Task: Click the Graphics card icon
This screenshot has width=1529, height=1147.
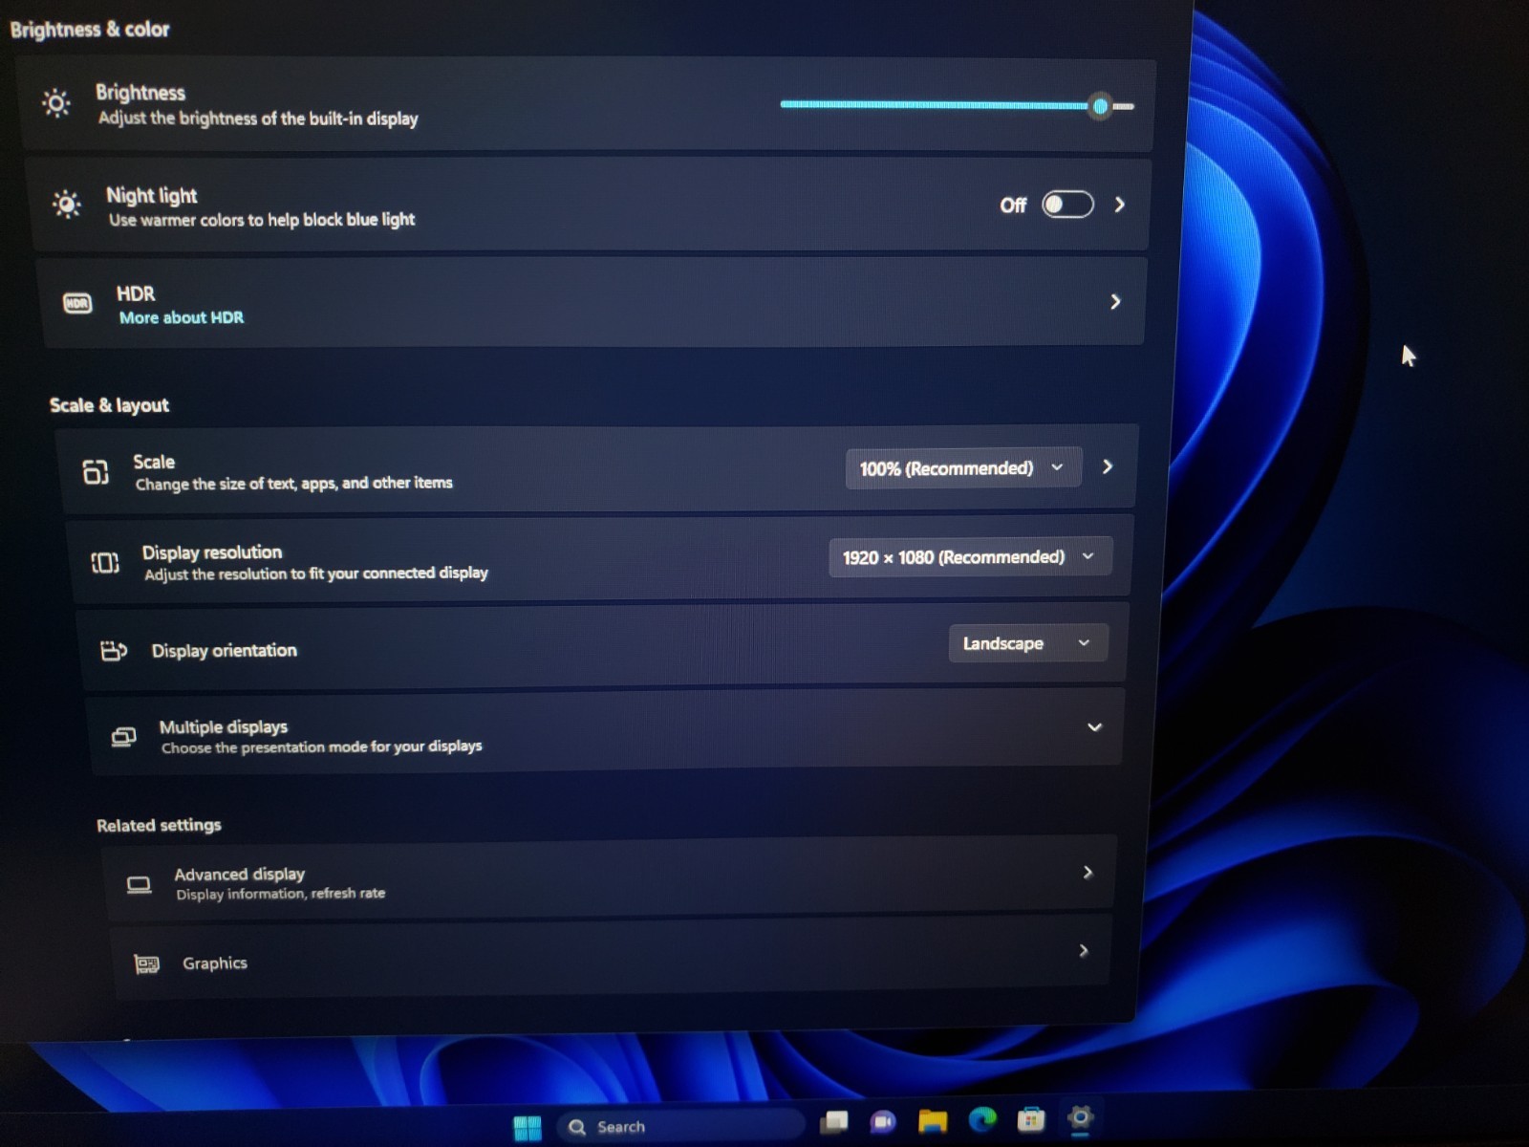Action: click(146, 963)
